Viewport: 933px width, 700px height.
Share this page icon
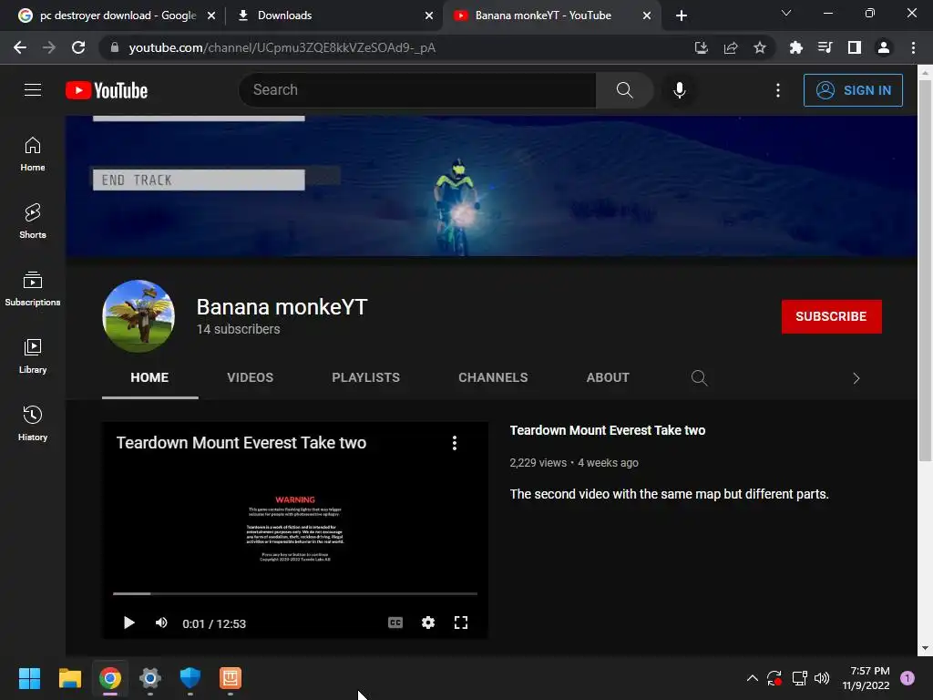730,47
